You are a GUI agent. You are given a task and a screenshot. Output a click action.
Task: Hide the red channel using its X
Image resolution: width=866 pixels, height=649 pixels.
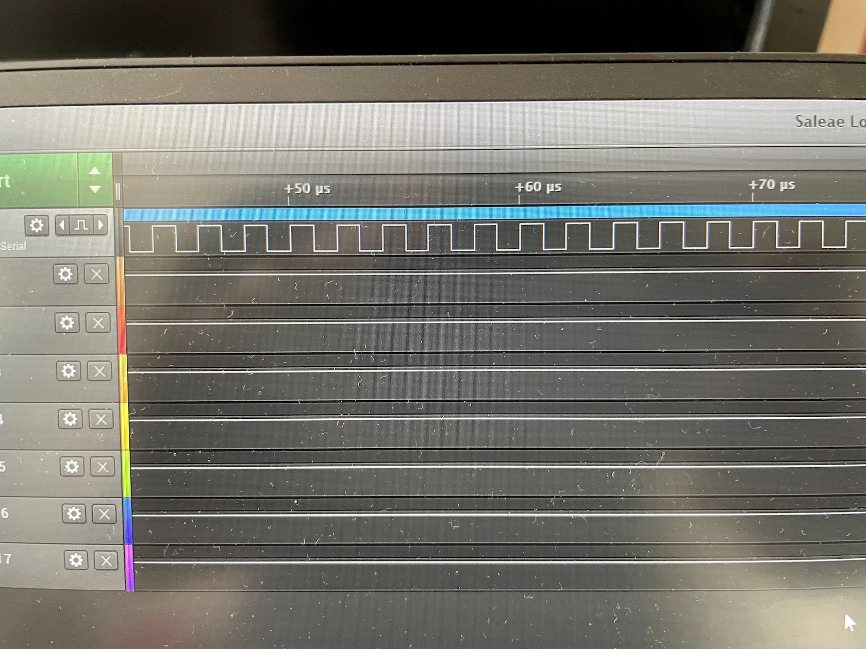98,323
